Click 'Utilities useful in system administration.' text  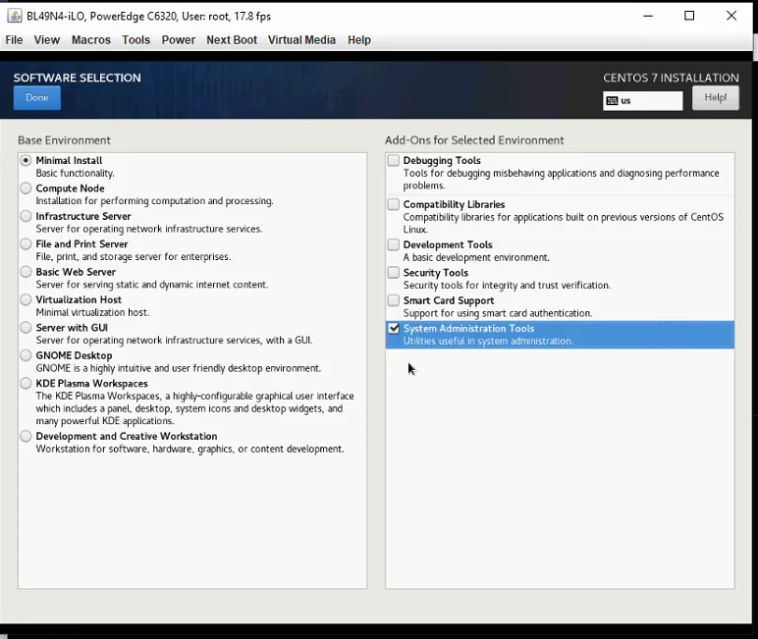point(488,342)
